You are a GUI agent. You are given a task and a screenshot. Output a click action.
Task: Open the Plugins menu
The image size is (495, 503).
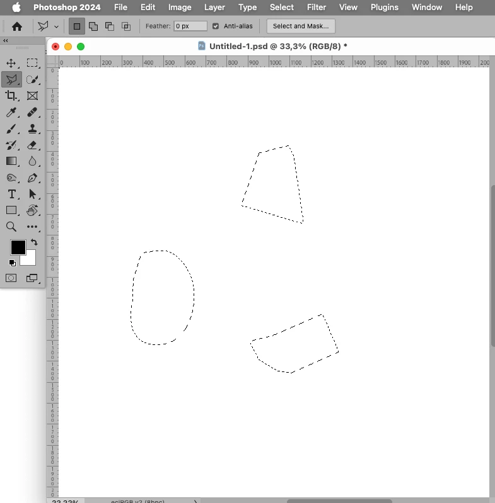point(385,7)
